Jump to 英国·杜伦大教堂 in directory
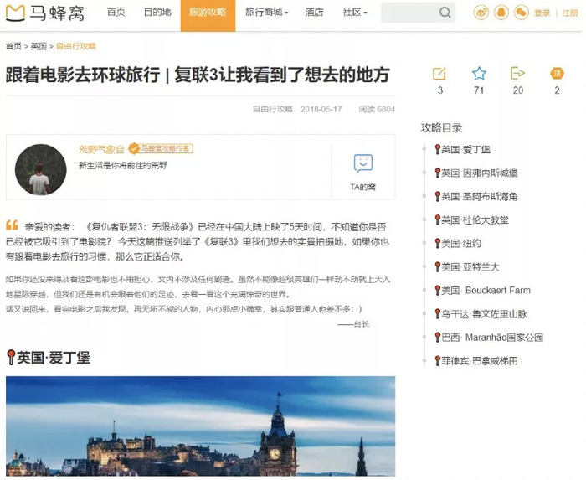This screenshot has width=586, height=480. pos(471,219)
